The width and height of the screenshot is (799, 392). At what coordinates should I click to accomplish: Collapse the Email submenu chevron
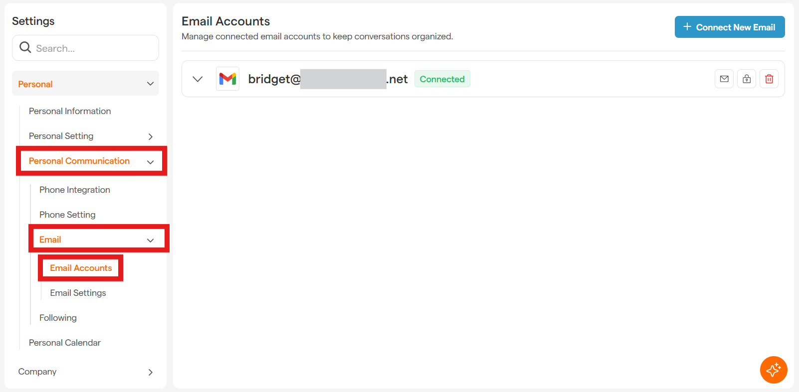(x=150, y=240)
